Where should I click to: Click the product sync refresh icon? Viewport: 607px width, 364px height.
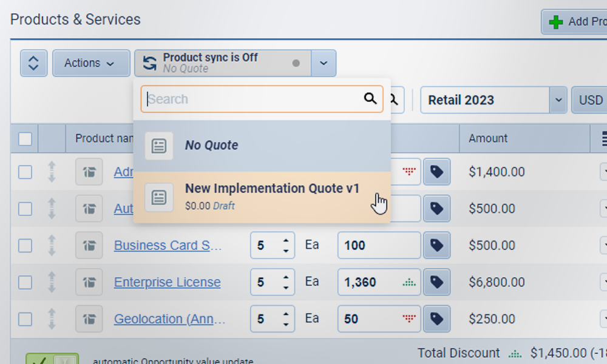(149, 63)
